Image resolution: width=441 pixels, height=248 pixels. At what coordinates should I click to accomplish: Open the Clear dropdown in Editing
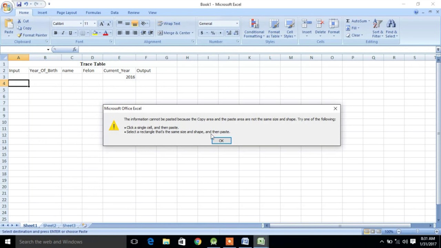tap(354, 35)
